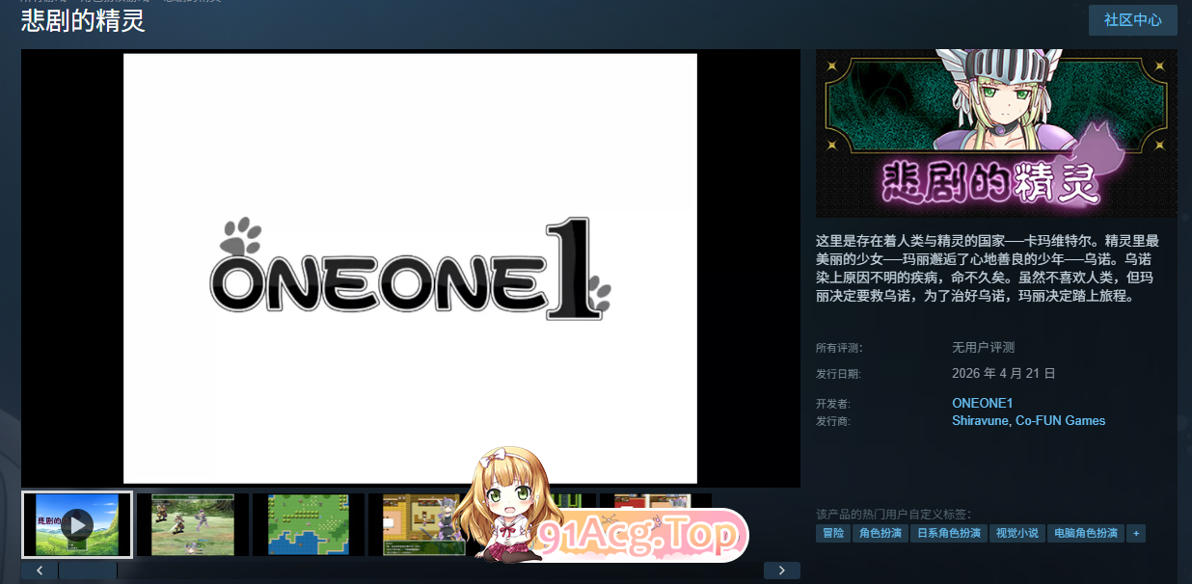1192x584 pixels.
Task: Open publisher link Co-FUN Games
Action: [x=1061, y=420]
